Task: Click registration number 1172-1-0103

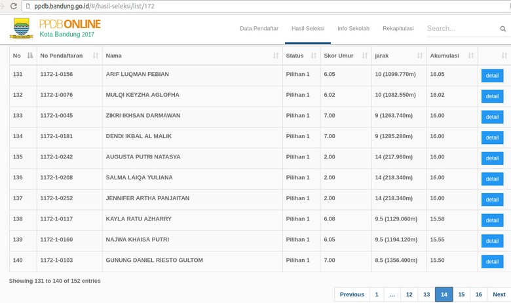Action: (x=56, y=260)
